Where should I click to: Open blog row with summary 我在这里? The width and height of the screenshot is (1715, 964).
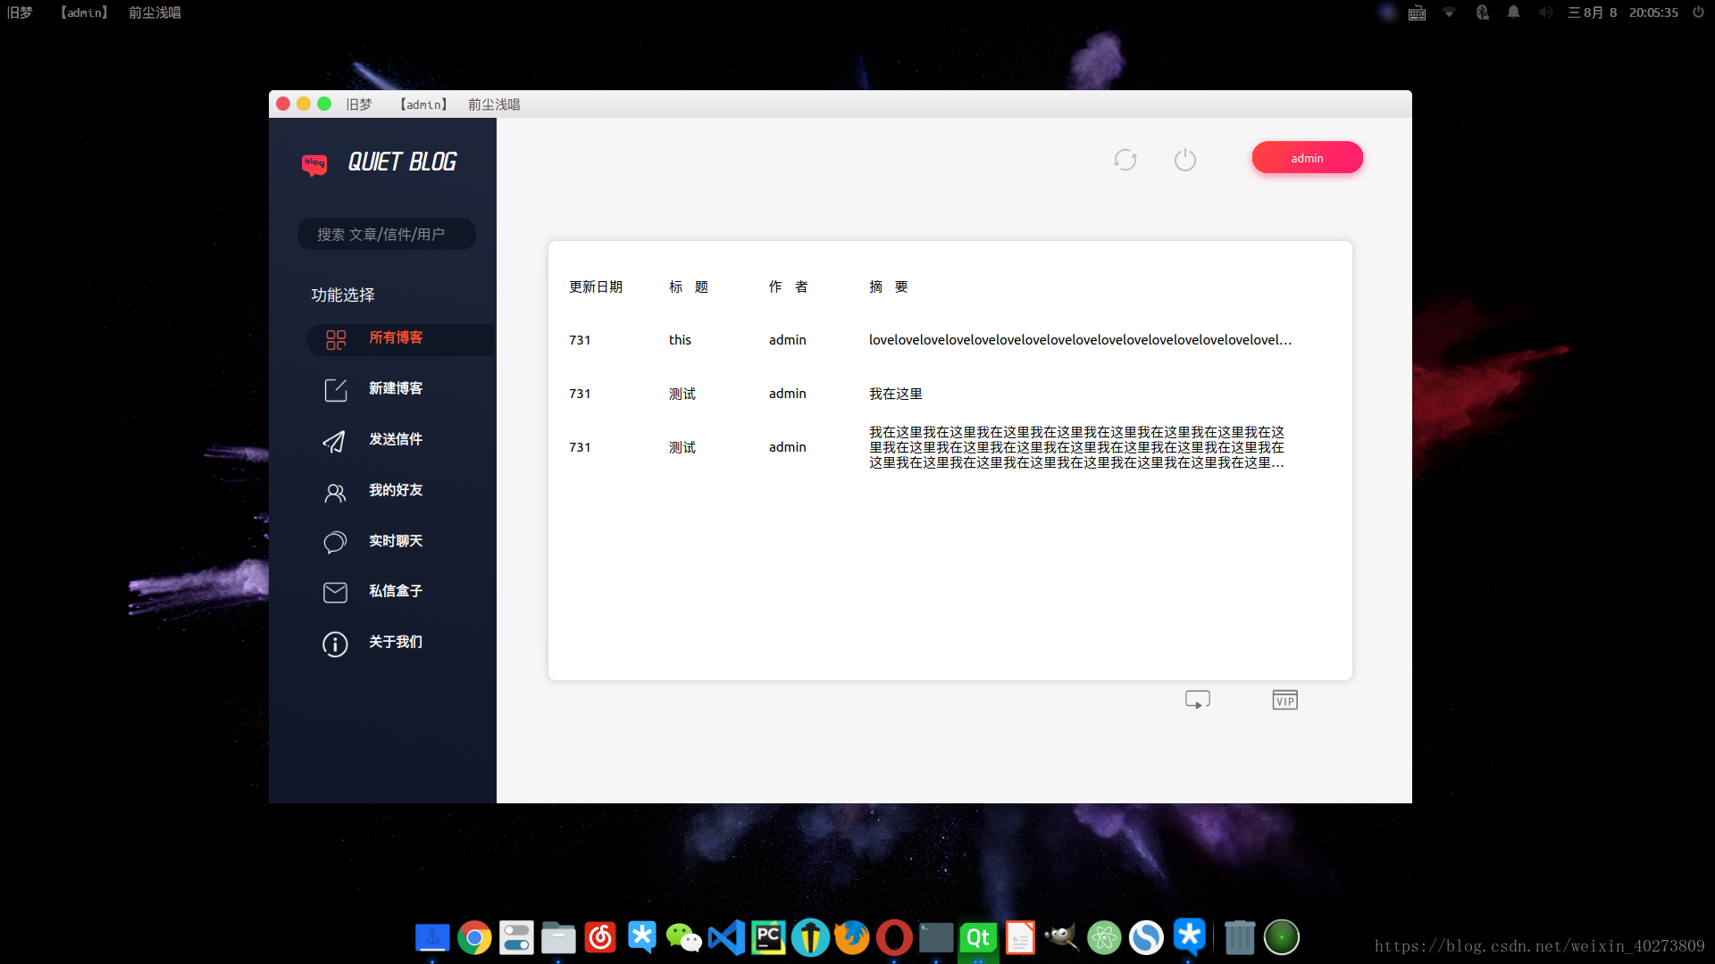point(895,394)
